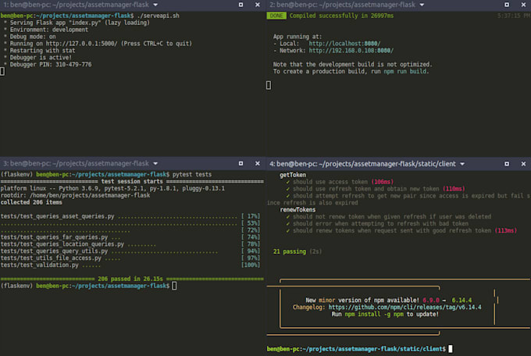Open the http://127.0.0.1:5000/ Flask URL

click(82, 44)
